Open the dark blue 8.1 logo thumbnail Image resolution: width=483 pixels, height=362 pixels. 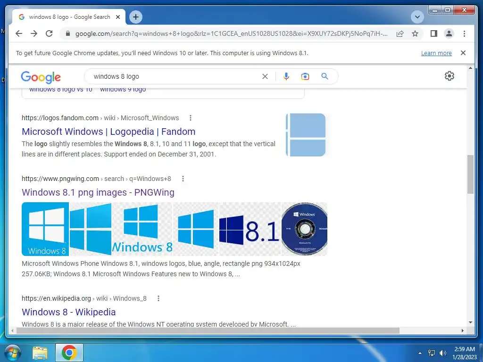[250, 229]
